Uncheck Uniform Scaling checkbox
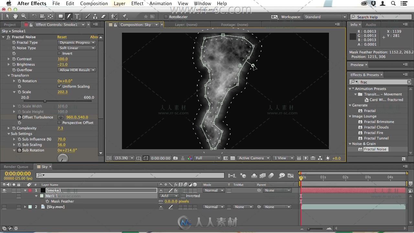 coord(59,86)
